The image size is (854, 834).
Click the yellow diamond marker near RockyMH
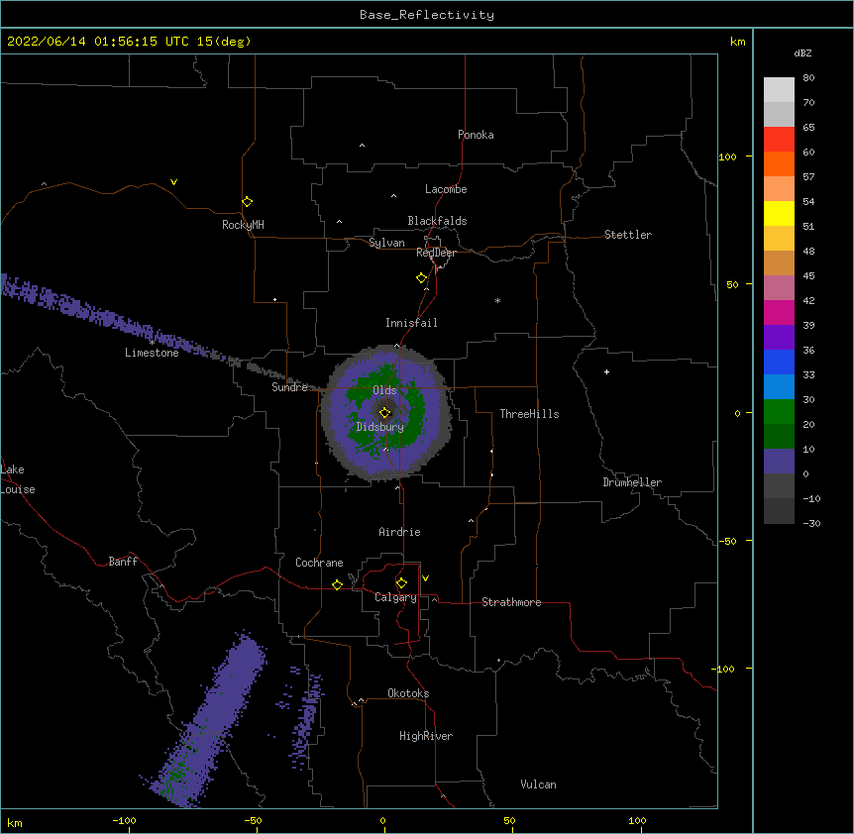coord(247,202)
